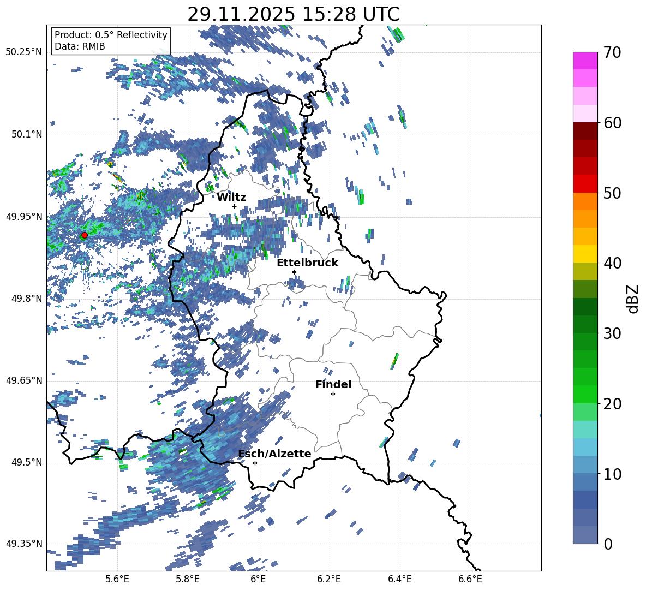The height and width of the screenshot is (590, 646).
Task: Click the 6°E longitude label
Action: pos(258,580)
